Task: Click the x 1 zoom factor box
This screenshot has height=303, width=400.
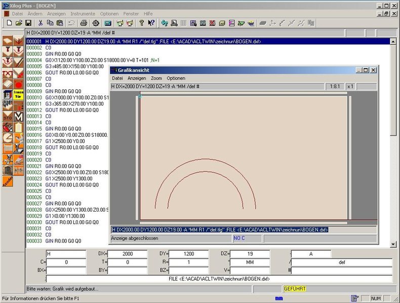Action: 350,86
